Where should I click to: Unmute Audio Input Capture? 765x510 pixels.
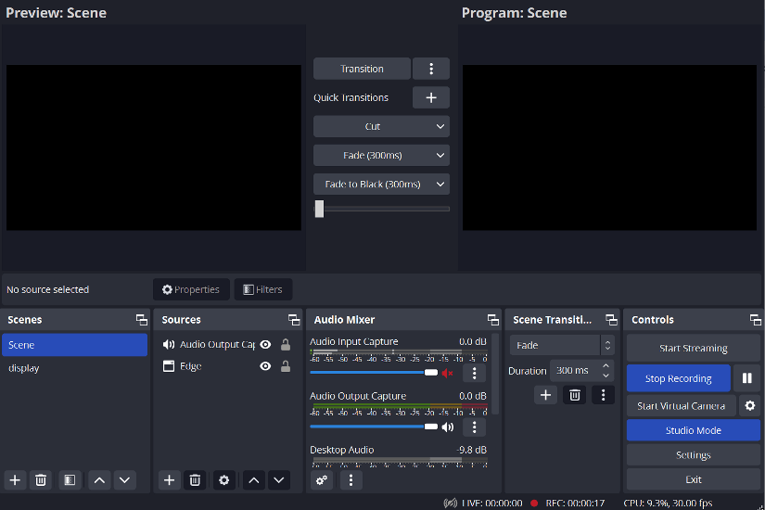447,374
